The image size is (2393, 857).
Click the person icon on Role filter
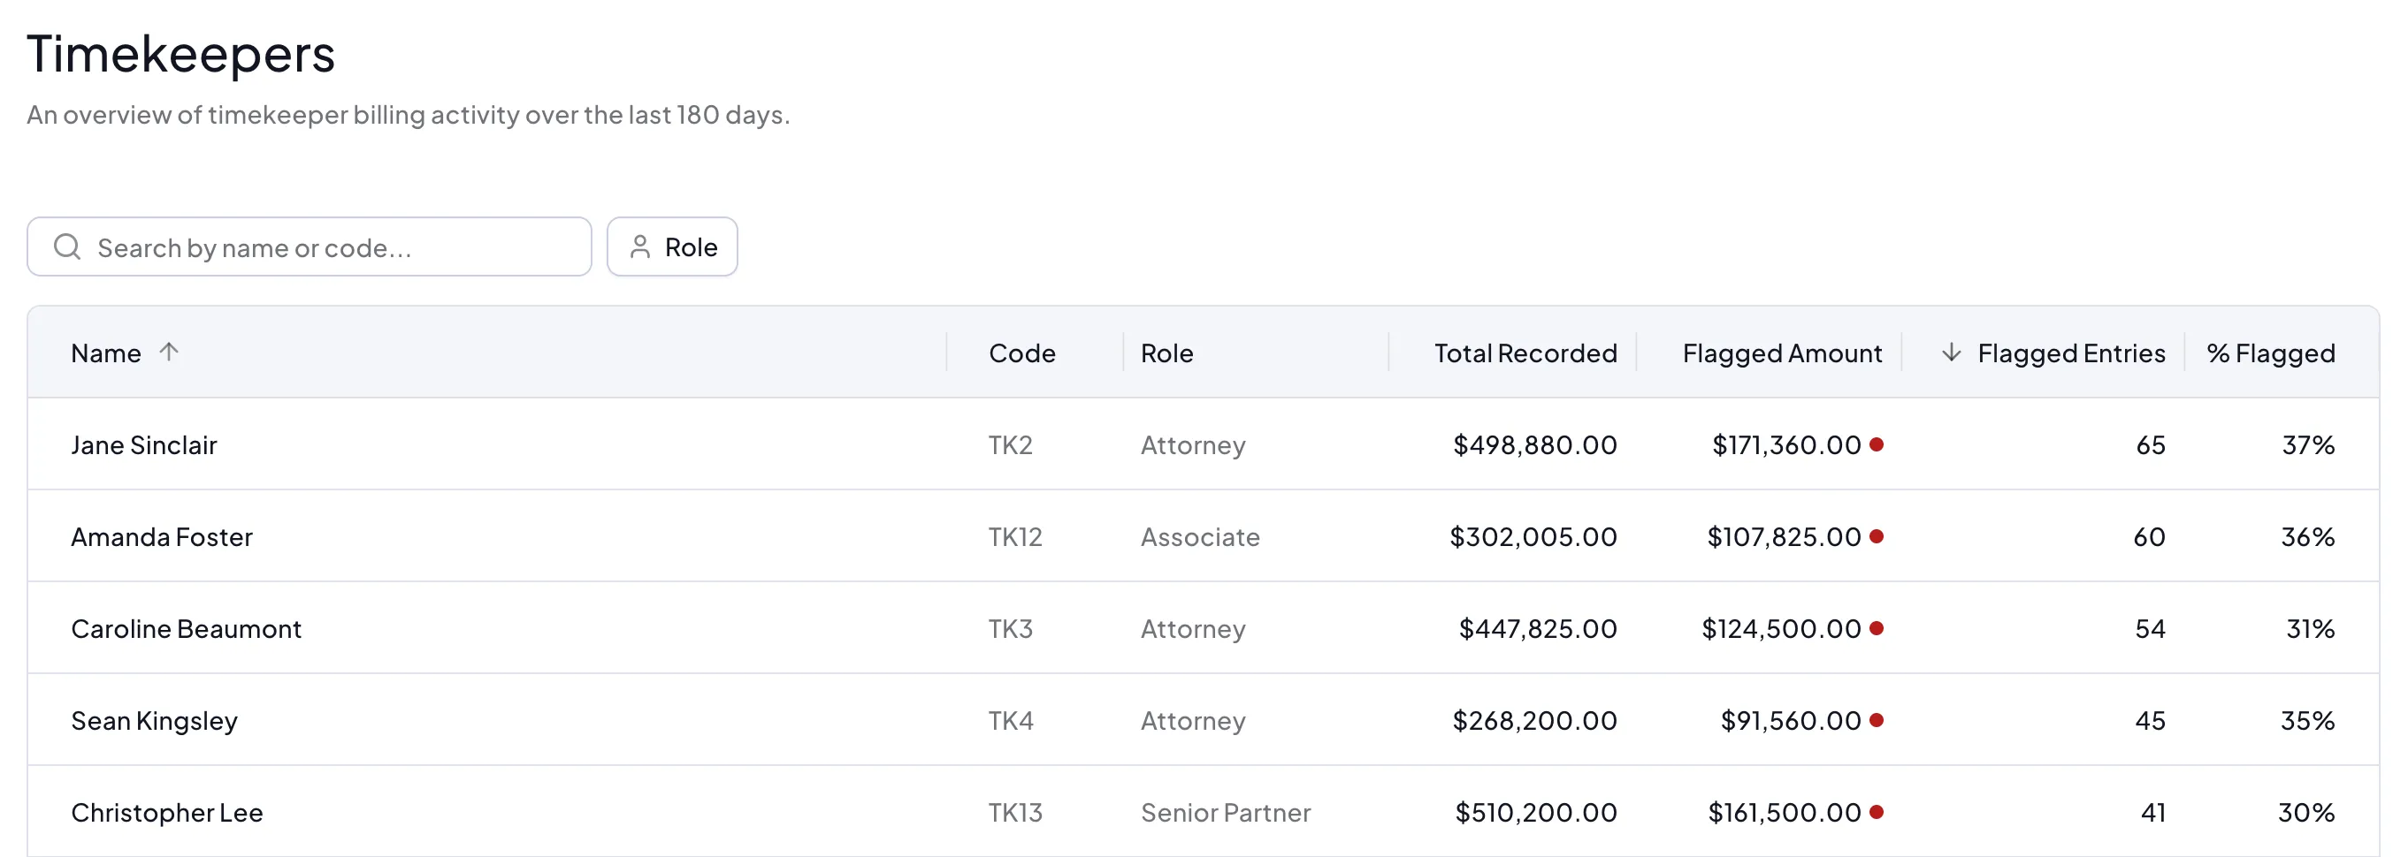pos(639,247)
